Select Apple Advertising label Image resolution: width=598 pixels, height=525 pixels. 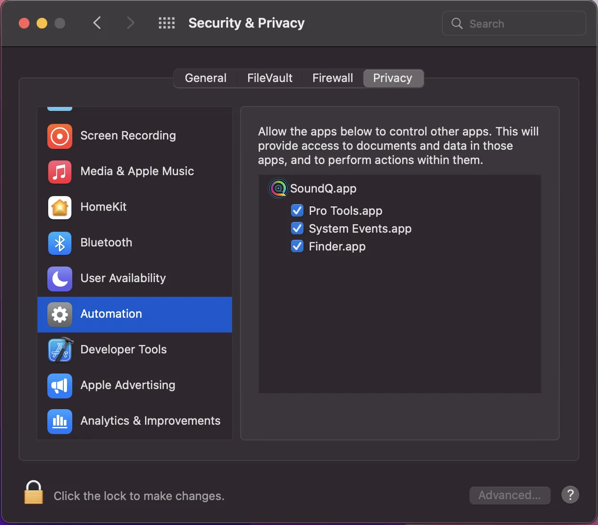coord(128,385)
